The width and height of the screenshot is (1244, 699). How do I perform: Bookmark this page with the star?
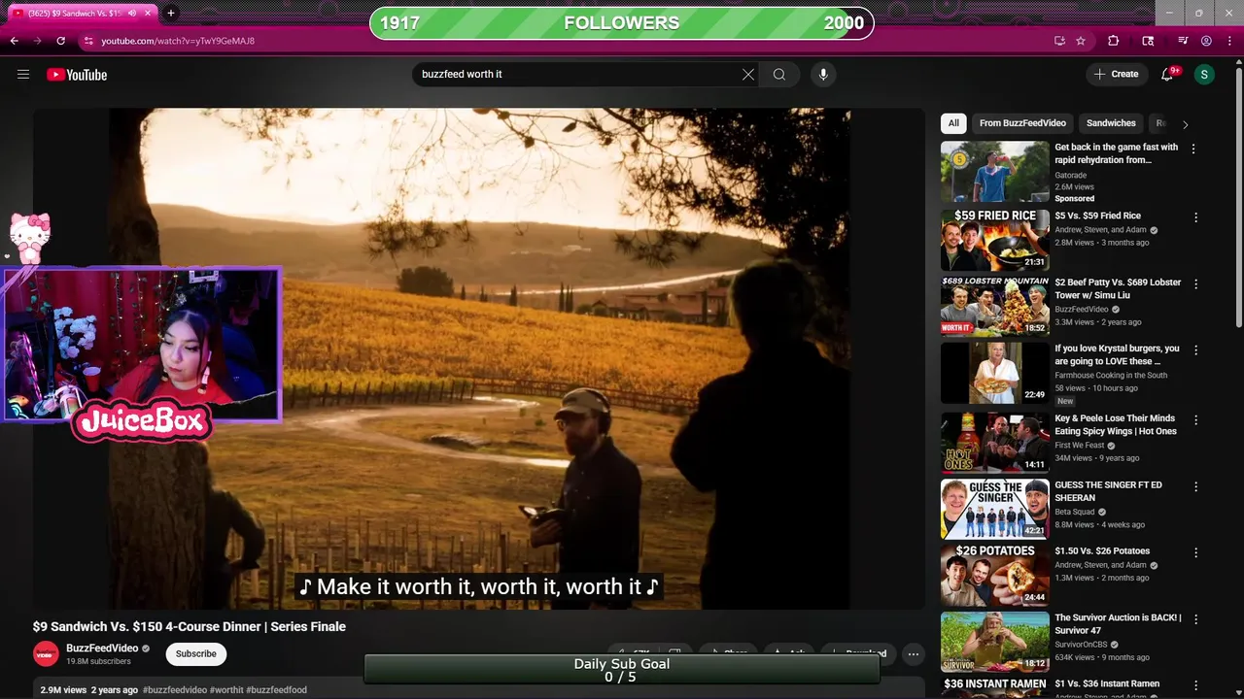1081,41
